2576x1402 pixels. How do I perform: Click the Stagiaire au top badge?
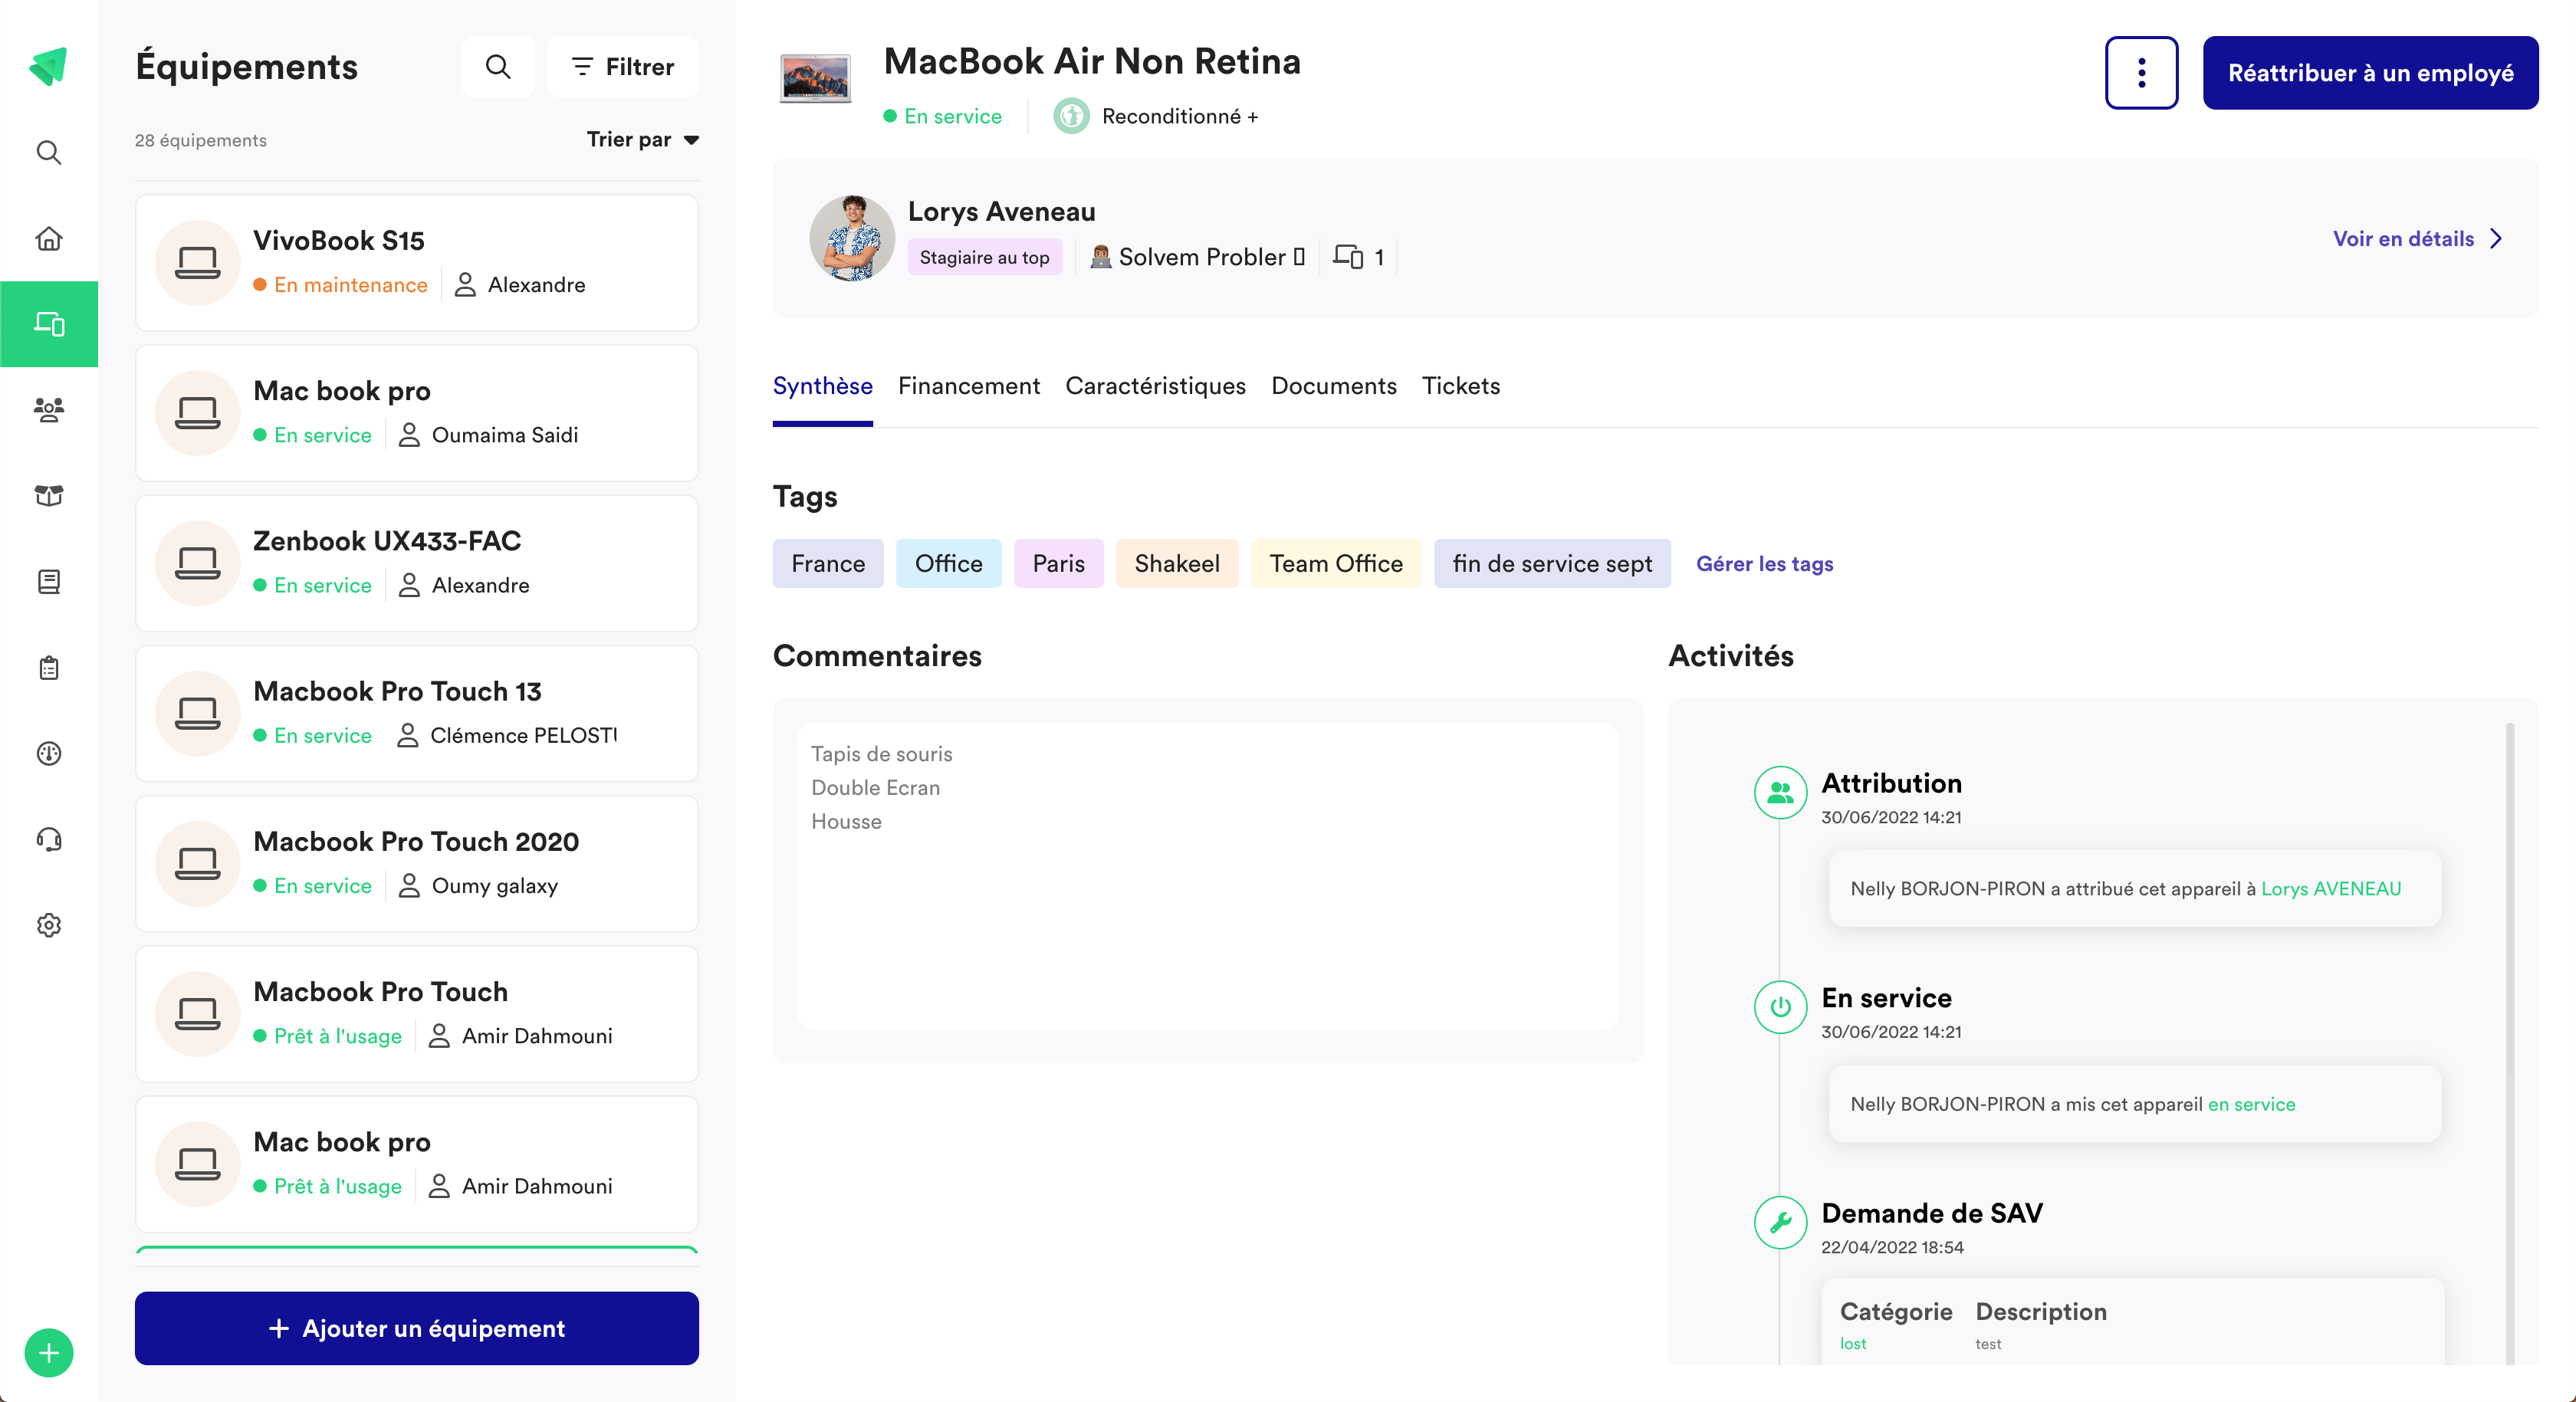tap(984, 257)
